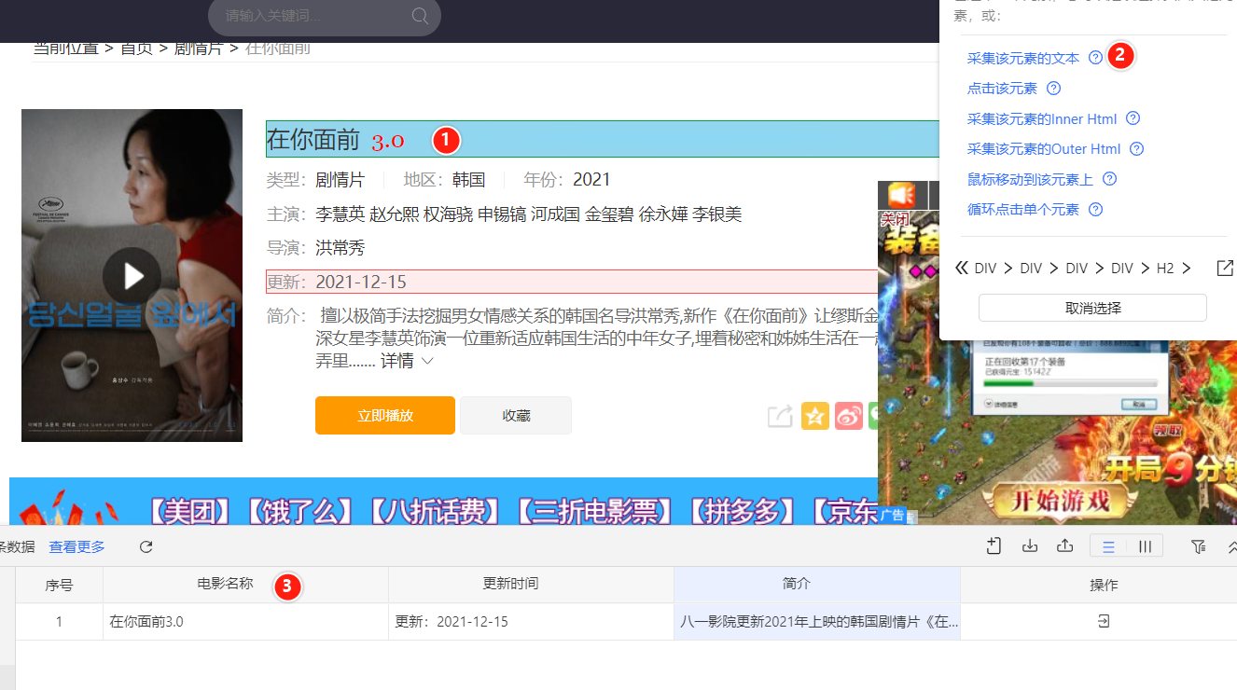Open the data filter icon

(x=1198, y=545)
